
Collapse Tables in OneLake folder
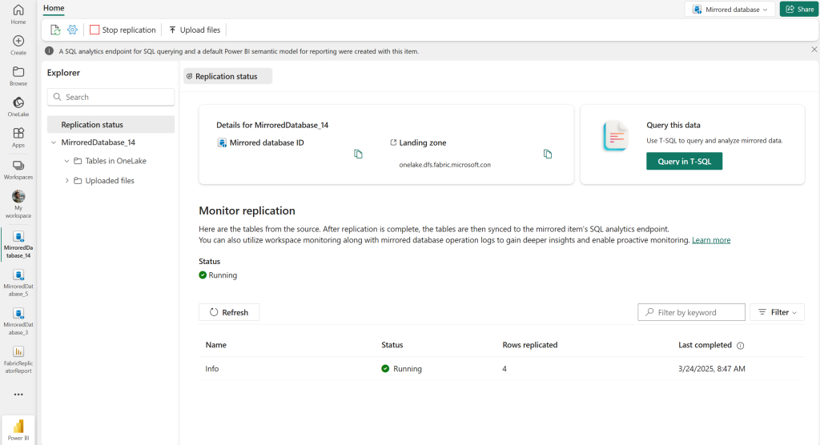pyautogui.click(x=66, y=161)
